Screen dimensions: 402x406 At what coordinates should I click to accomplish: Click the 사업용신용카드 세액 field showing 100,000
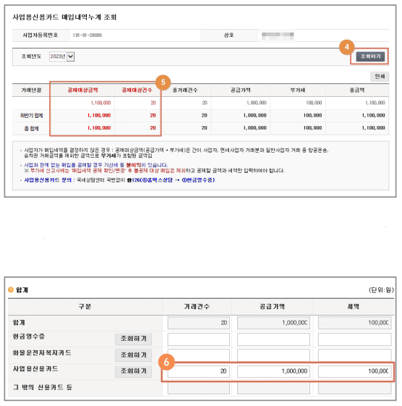355,371
